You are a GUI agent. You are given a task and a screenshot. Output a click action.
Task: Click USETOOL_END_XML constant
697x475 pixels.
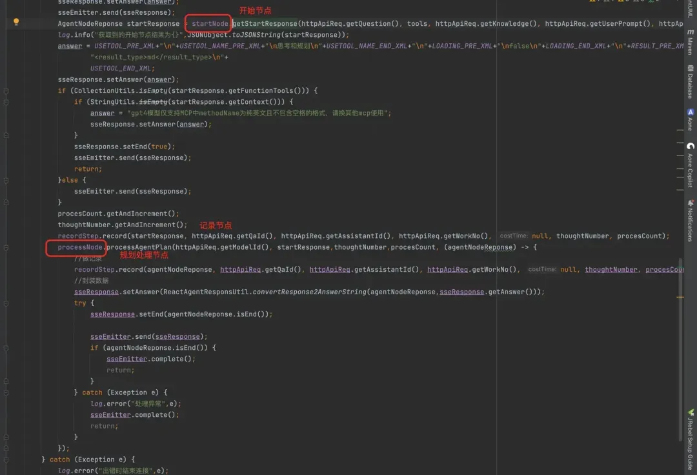[121, 68]
